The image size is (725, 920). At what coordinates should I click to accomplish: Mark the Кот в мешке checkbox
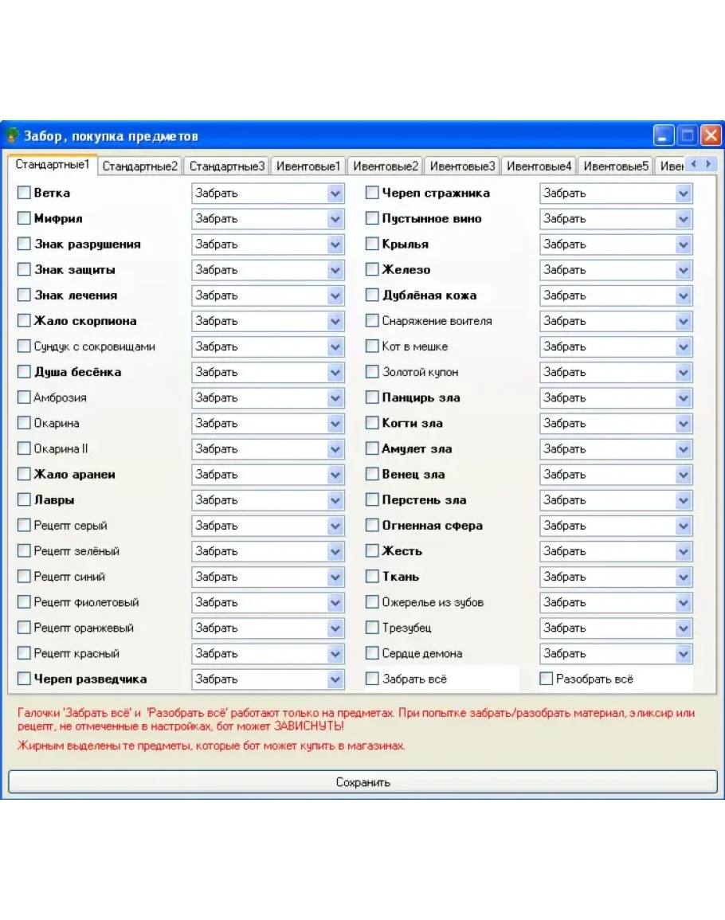click(372, 346)
